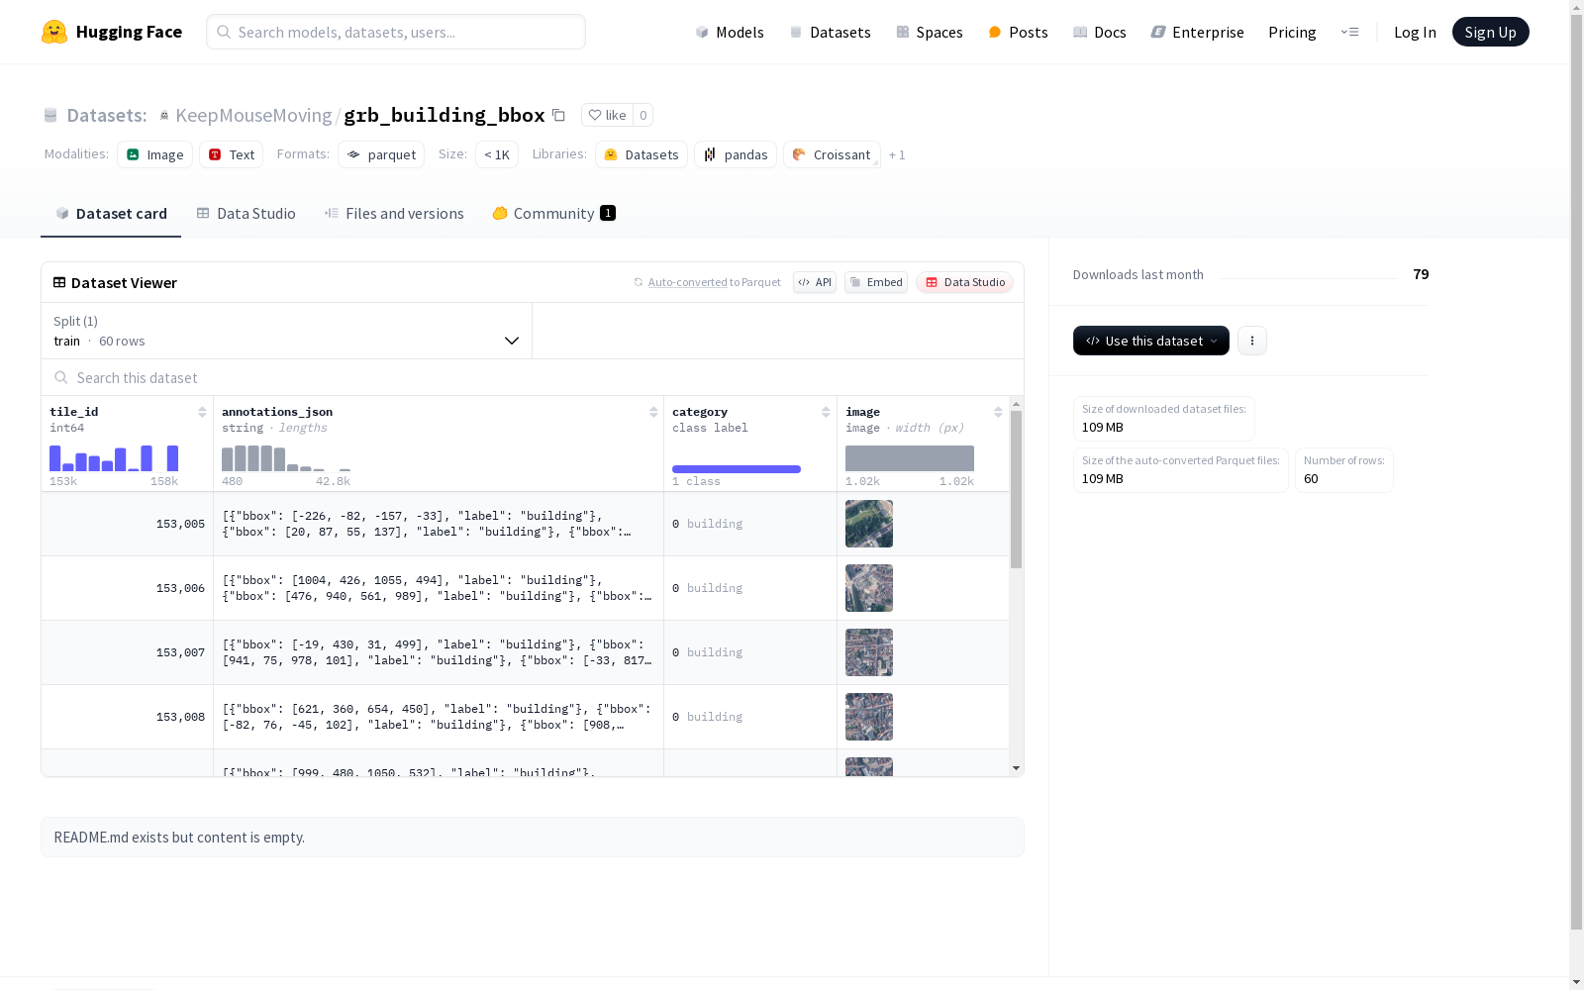Image resolution: width=1584 pixels, height=990 pixels.
Task: Click the Datasets stack icon beside title
Action: coord(50,116)
